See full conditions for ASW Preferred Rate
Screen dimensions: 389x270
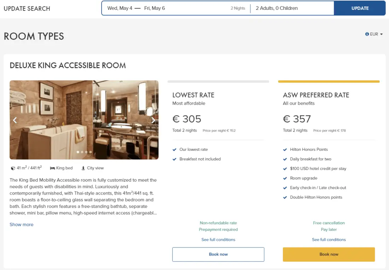click(329, 240)
